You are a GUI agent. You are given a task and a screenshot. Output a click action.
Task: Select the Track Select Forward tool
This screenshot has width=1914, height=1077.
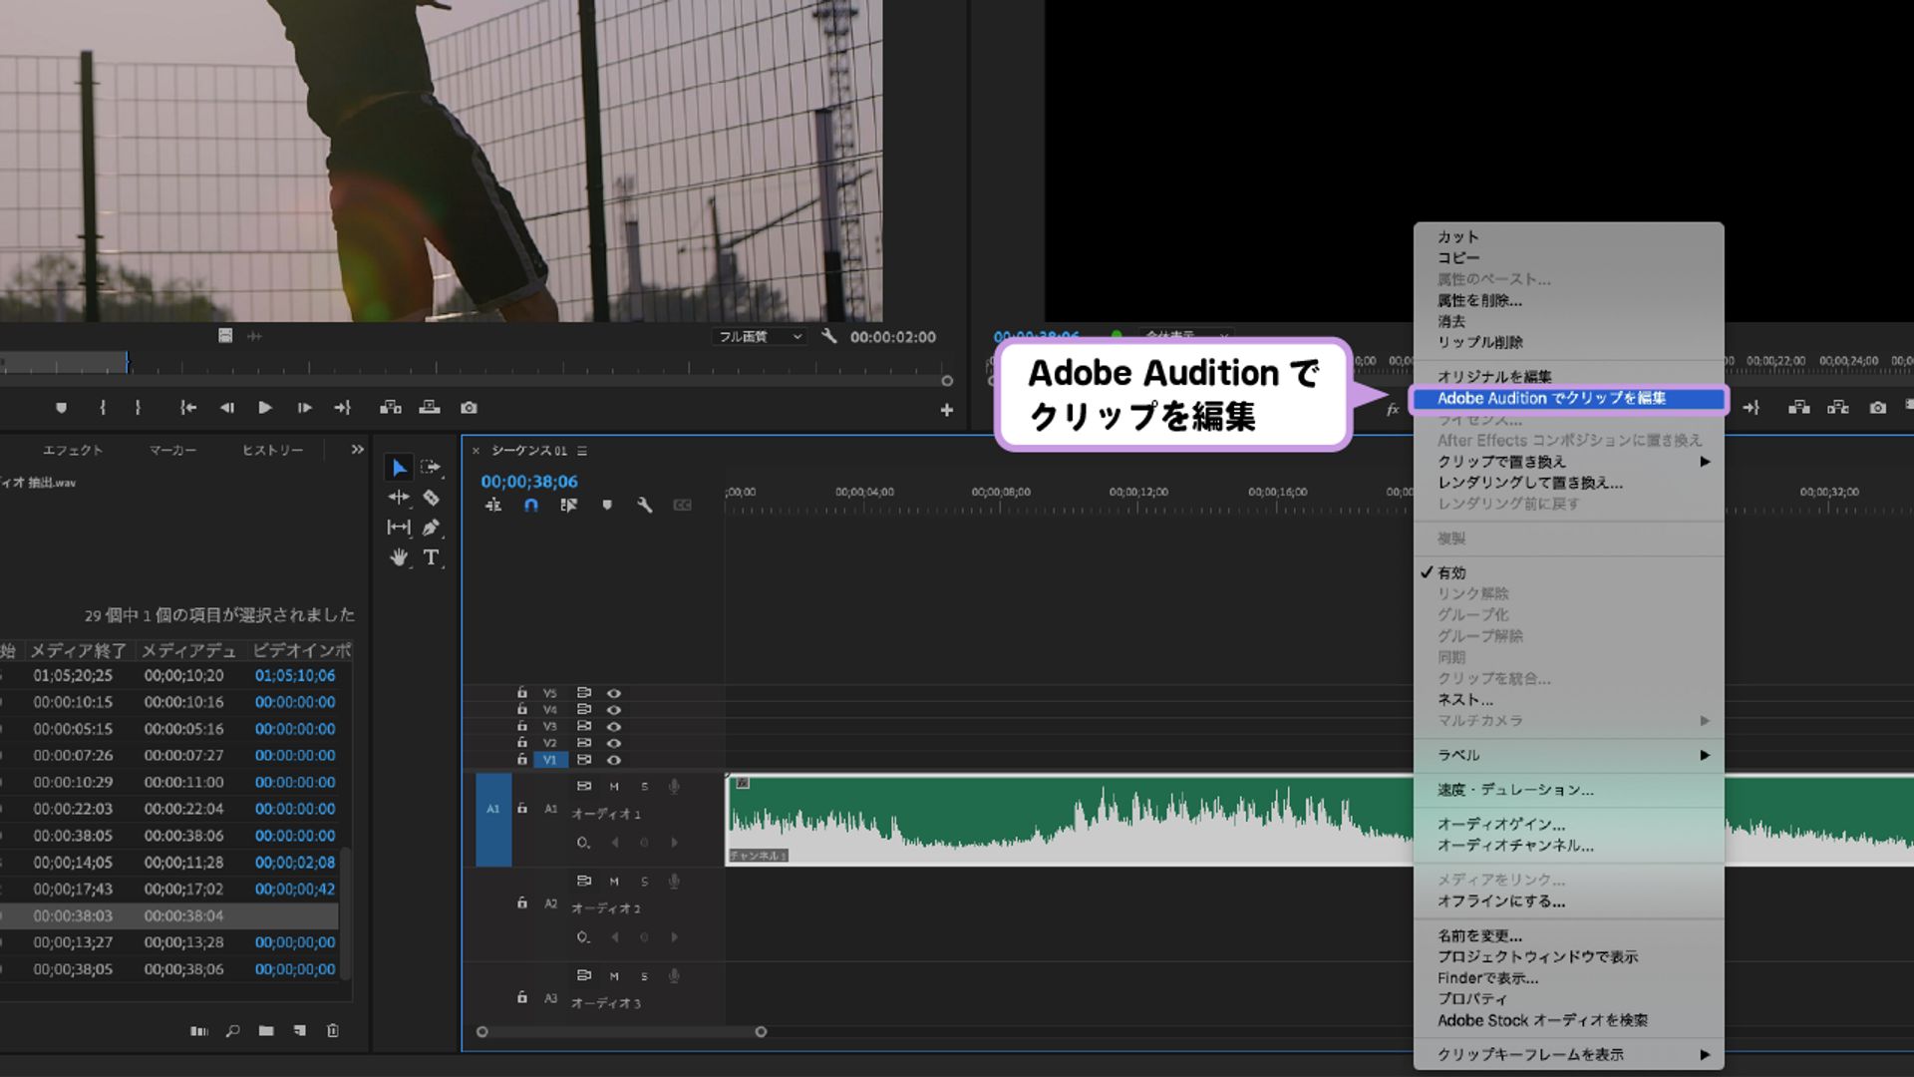click(431, 465)
